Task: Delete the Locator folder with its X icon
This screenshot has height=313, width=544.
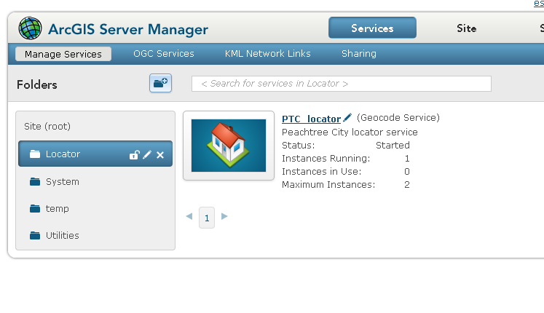Action: (160, 155)
